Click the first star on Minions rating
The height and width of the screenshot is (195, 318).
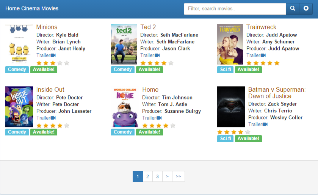(x=39, y=63)
